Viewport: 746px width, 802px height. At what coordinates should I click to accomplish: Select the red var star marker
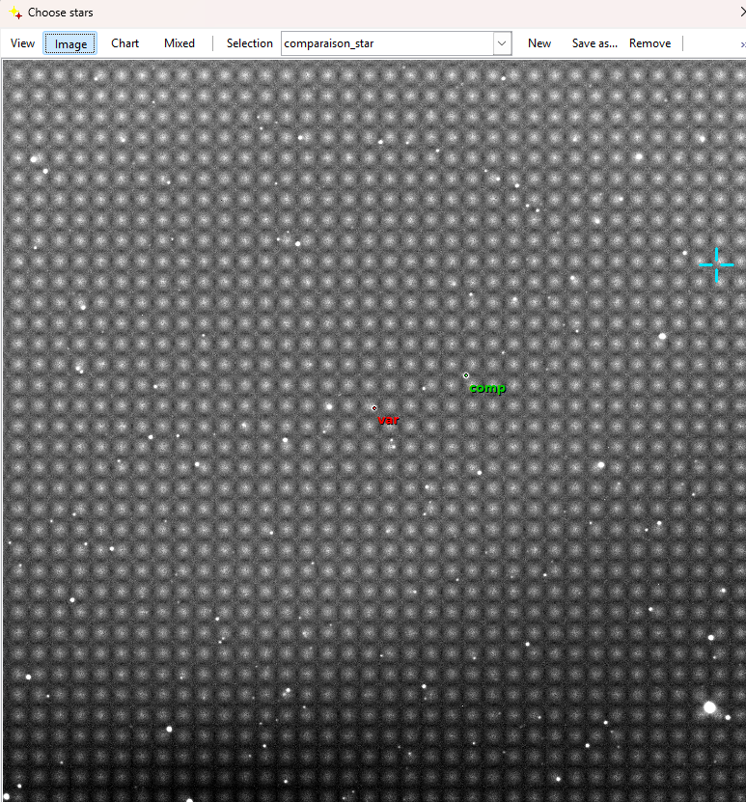[374, 408]
